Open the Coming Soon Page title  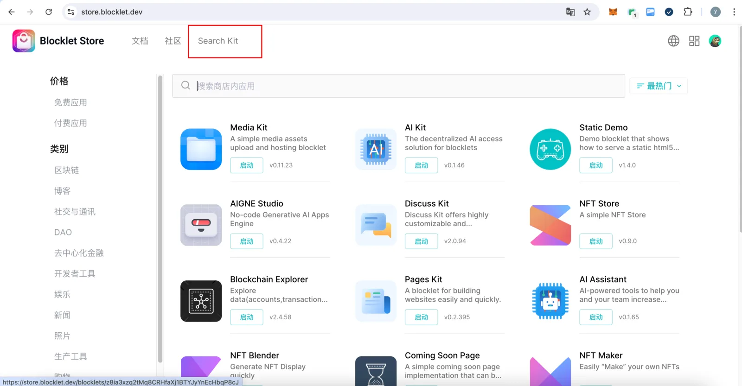(442, 355)
